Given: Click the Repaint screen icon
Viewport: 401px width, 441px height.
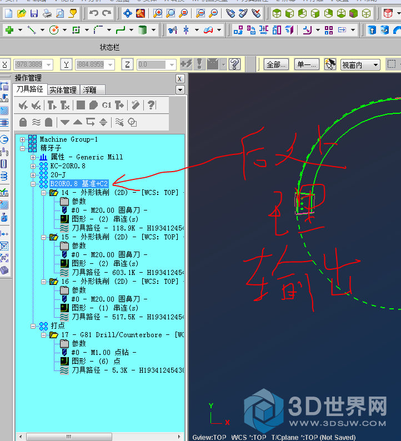Looking at the screenshot, I should click(x=141, y=13).
